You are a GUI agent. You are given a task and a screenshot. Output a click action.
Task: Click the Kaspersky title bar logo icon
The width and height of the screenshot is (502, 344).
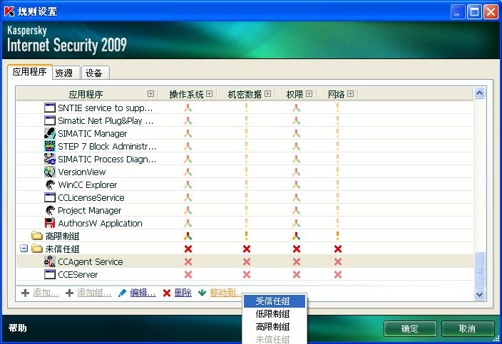click(9, 11)
